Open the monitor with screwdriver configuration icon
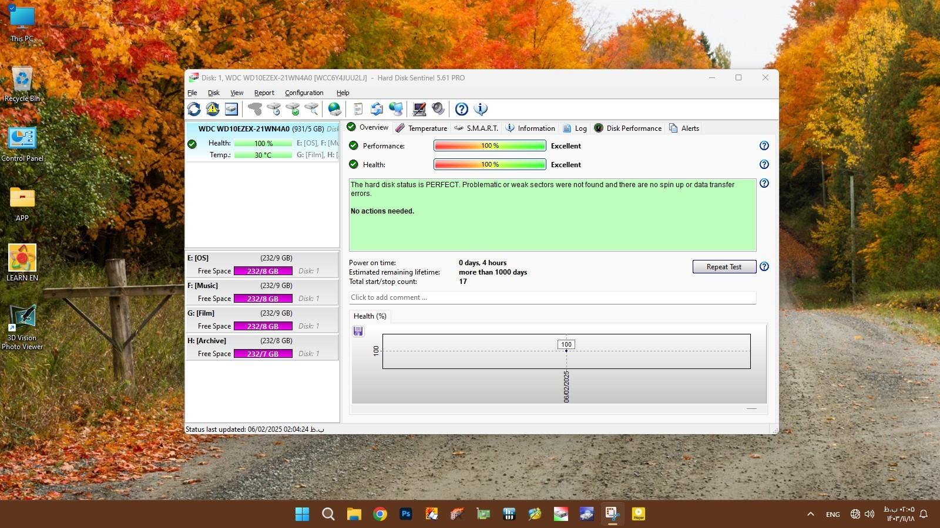Viewport: 940px width, 528px height. tap(419, 109)
